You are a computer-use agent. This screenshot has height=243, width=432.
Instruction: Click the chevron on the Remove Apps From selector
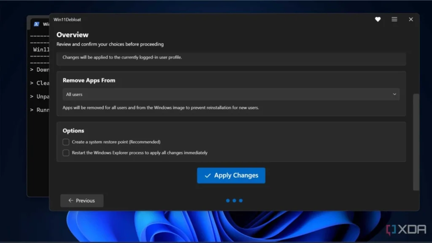(x=394, y=94)
